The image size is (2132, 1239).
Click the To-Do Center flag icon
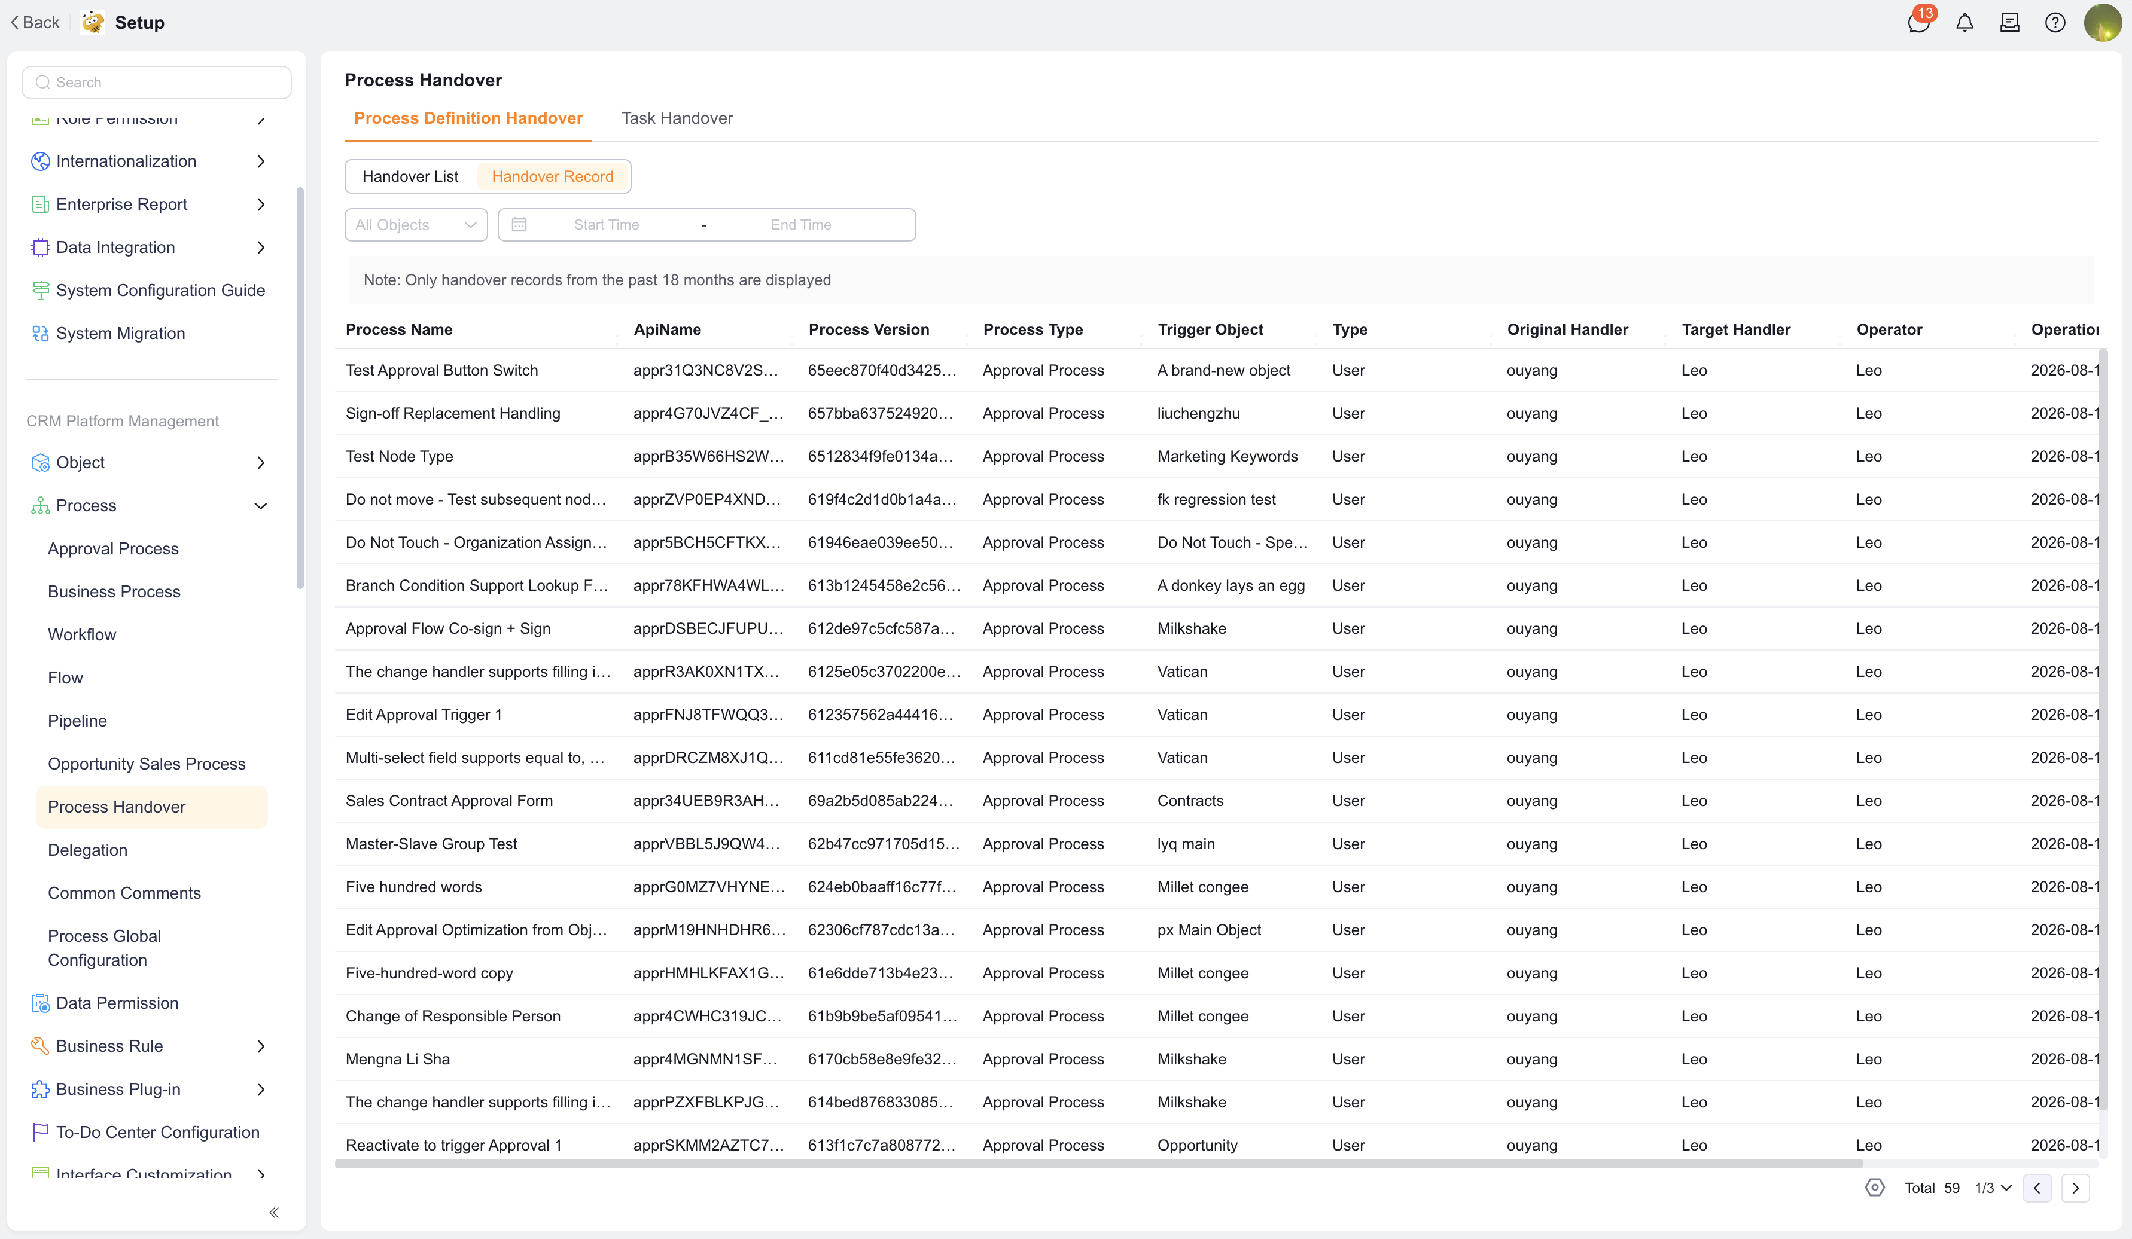39,1131
